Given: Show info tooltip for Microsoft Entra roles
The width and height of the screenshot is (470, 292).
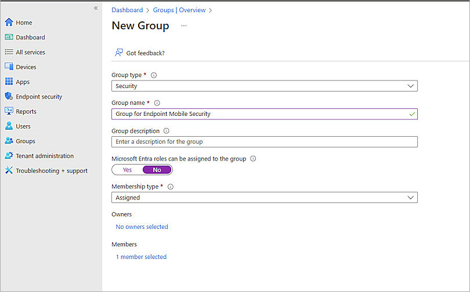Looking at the screenshot, I should tap(253, 159).
